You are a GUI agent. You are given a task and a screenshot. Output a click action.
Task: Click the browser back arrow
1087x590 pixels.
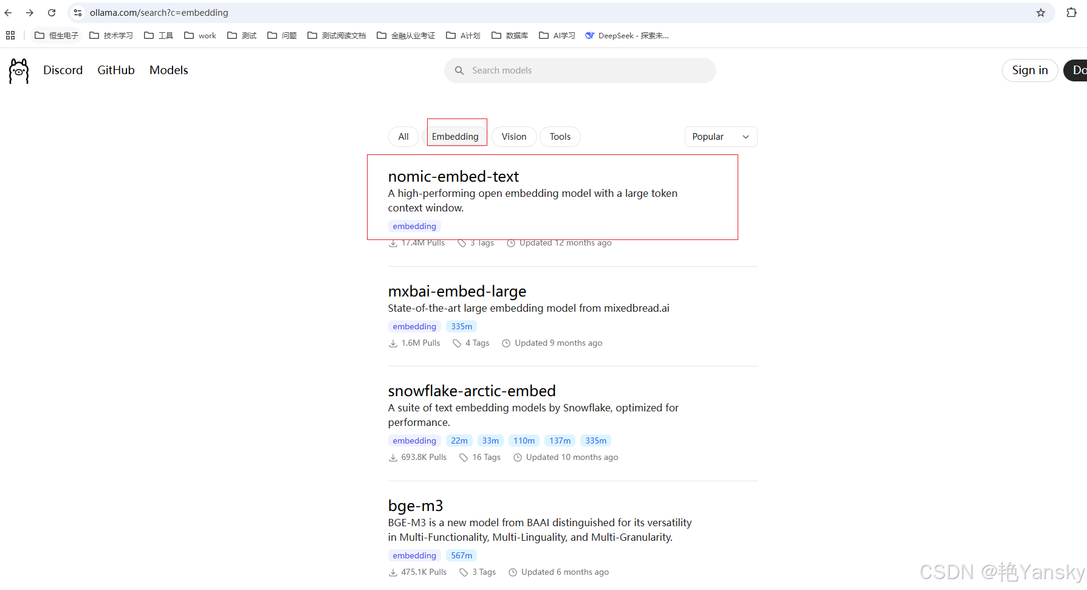click(9, 13)
